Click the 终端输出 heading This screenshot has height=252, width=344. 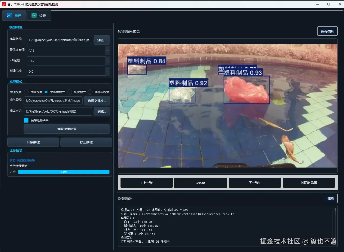click(x=125, y=199)
